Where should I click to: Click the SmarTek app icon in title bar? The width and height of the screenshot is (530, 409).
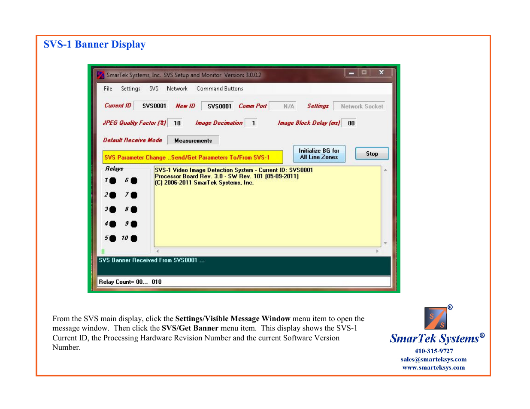coord(100,75)
